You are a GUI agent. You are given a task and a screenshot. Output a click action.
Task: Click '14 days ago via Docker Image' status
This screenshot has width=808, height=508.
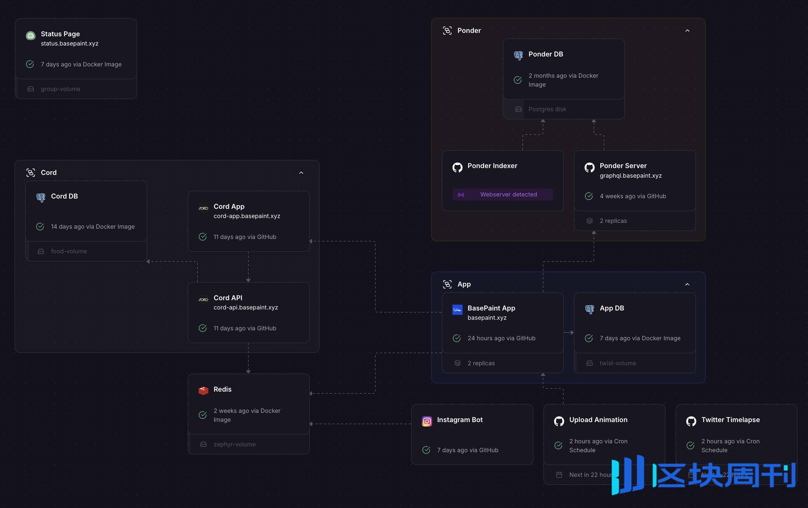(93, 227)
